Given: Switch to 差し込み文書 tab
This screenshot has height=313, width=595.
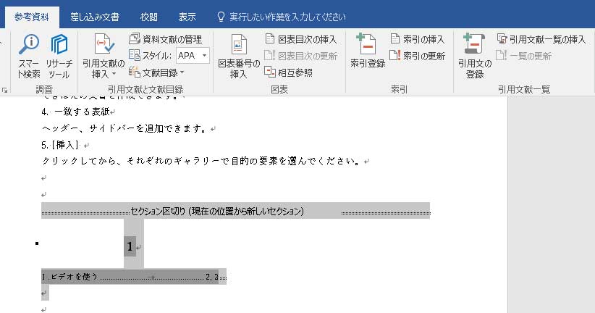Looking at the screenshot, I should (95, 16).
